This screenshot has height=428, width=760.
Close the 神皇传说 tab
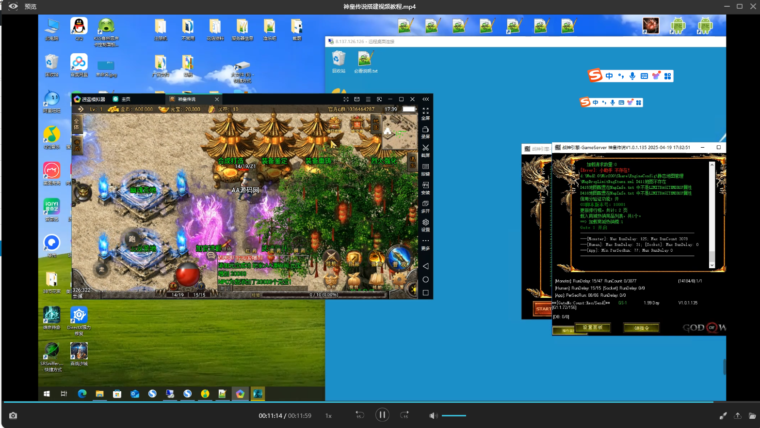click(217, 99)
